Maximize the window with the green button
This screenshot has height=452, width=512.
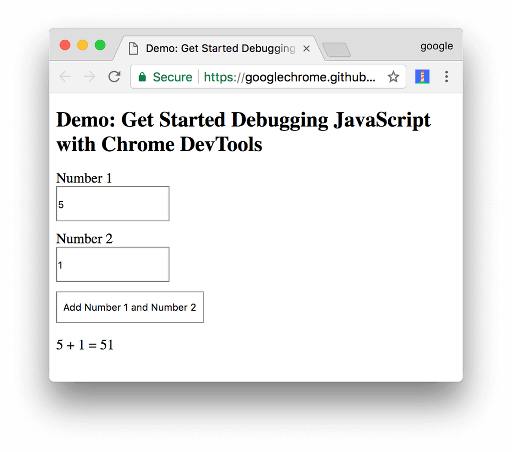click(100, 45)
